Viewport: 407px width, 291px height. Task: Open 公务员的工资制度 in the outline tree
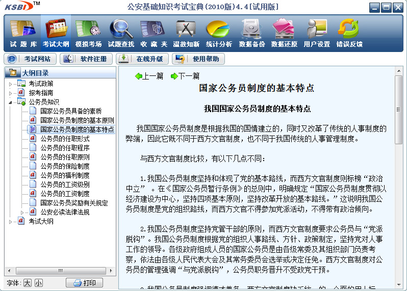[x=65, y=194]
